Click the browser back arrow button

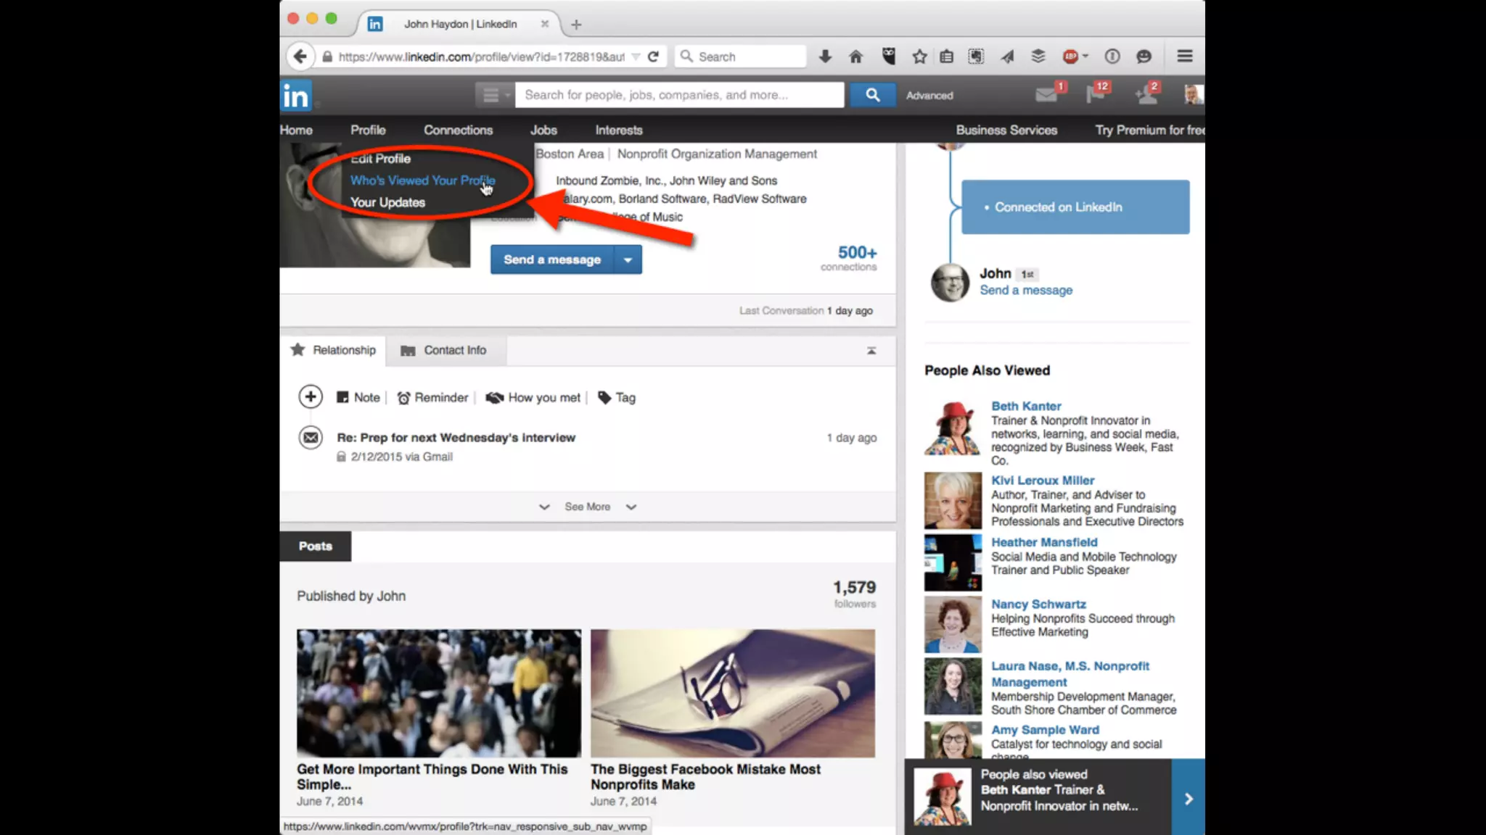tap(300, 57)
